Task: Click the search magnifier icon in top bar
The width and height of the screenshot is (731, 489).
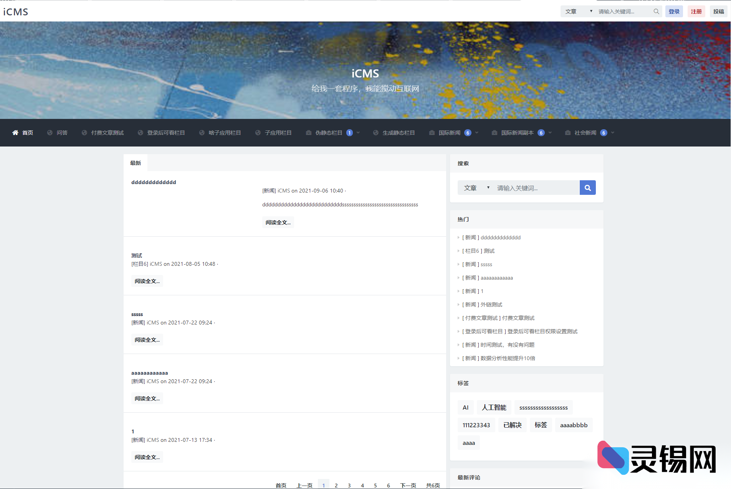Action: point(656,11)
